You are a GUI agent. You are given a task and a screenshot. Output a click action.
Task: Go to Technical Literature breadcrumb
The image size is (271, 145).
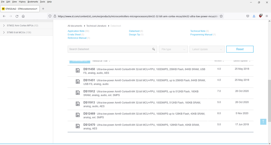tap(96, 26)
